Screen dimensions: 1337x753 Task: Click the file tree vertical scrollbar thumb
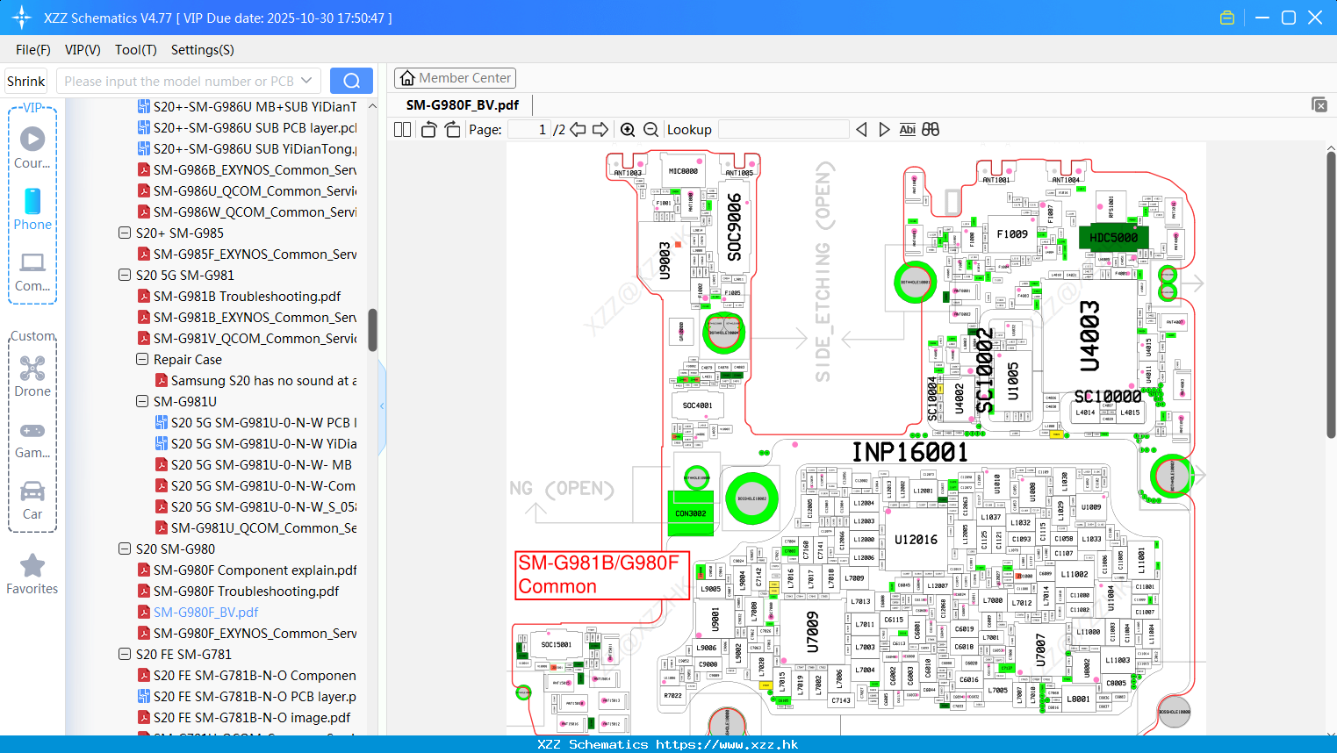tap(372, 329)
